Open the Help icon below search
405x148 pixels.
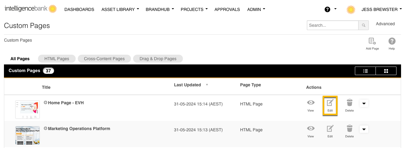[x=392, y=41]
